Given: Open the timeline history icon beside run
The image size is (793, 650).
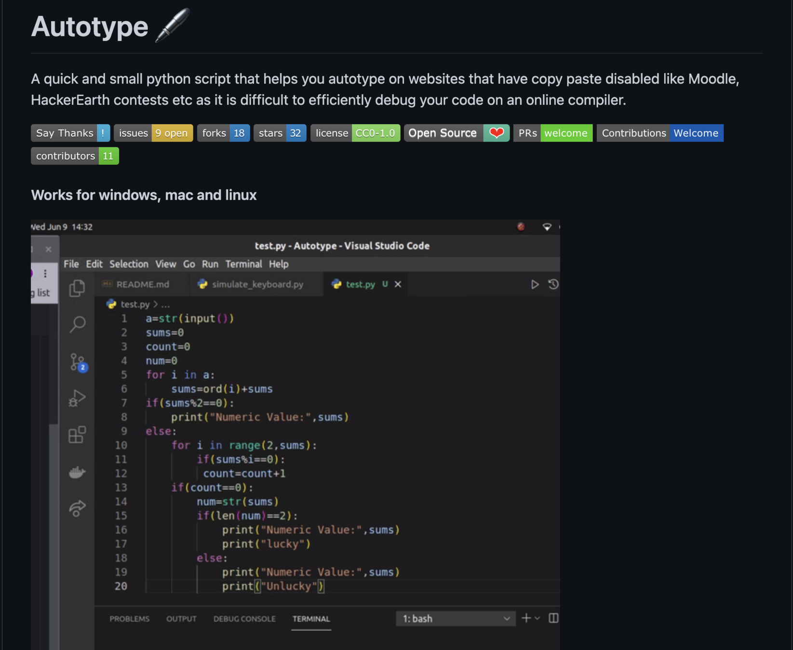Looking at the screenshot, I should click(x=553, y=285).
